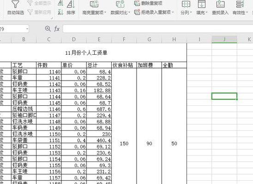Open the custom Sort (排序) dialog
Image resolution: width=253 pixels, height=184 pixels.
tap(71, 7)
